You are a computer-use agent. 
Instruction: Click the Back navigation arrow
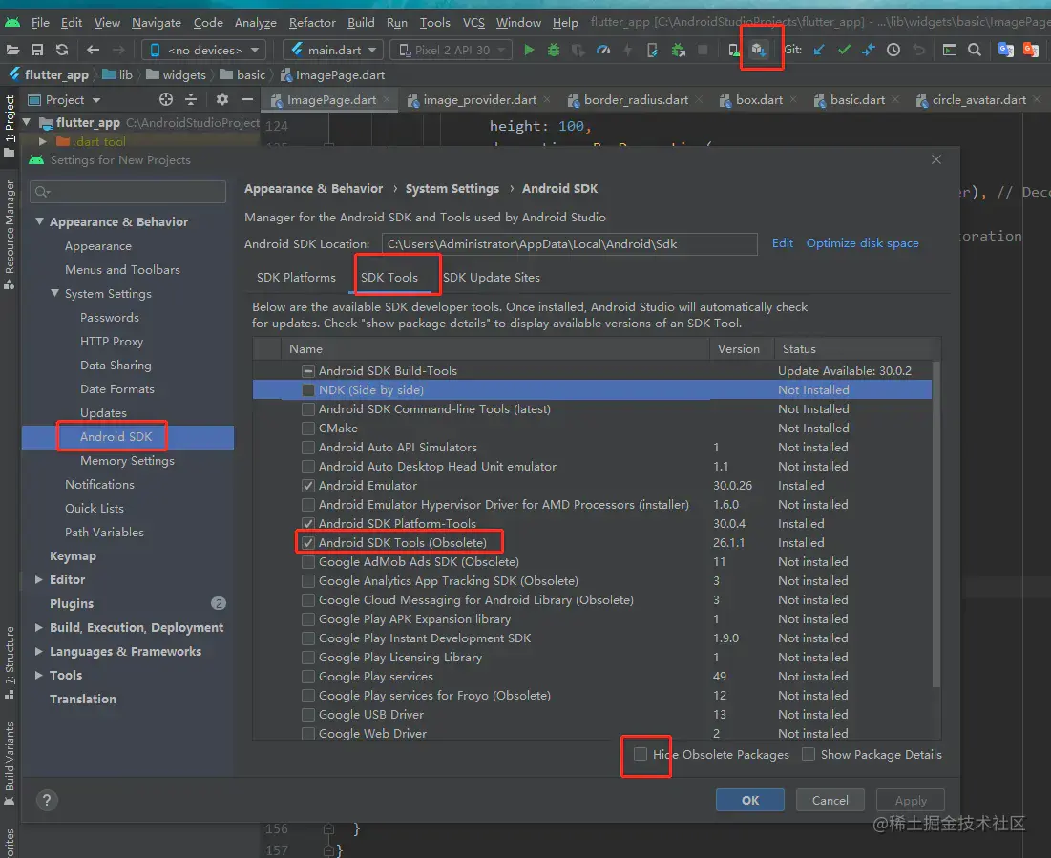click(x=94, y=50)
